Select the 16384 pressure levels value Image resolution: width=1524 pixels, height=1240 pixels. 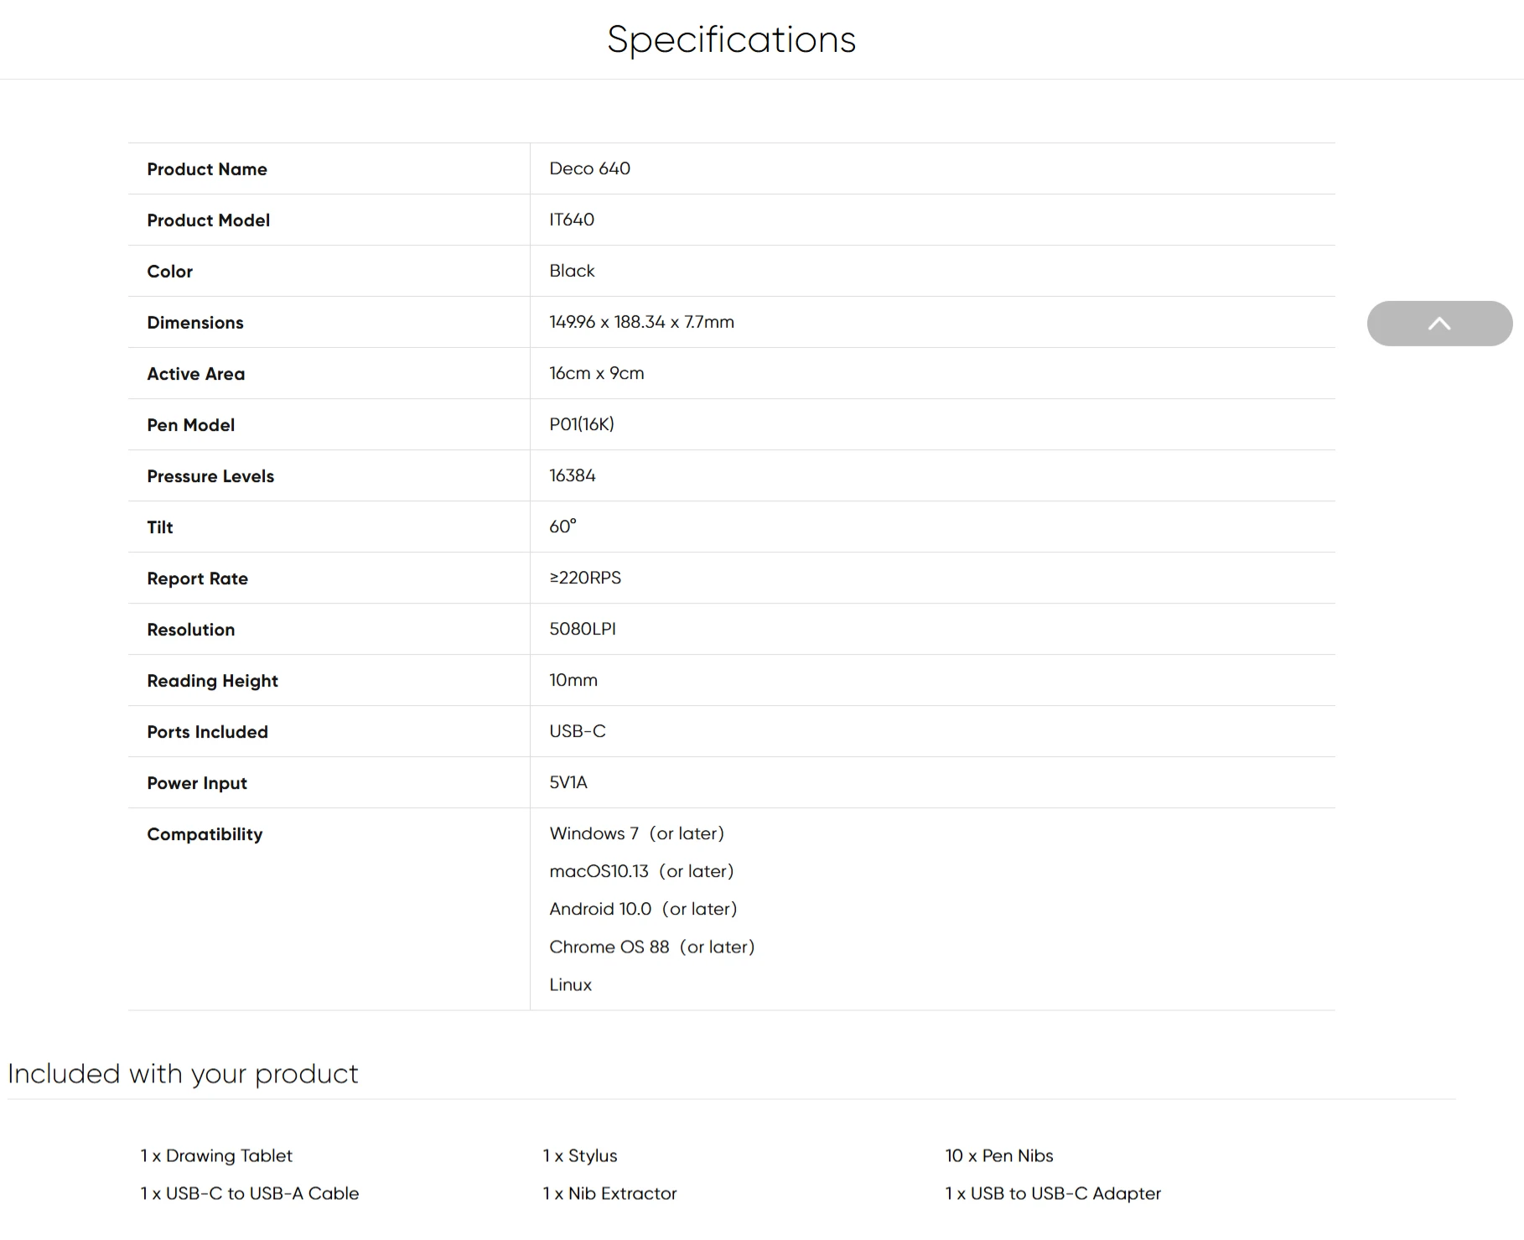coord(573,475)
